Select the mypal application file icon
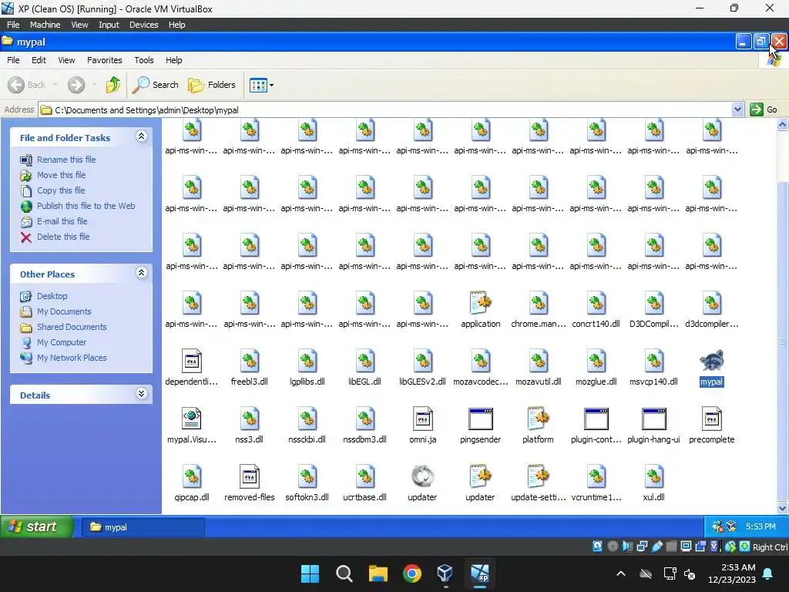This screenshot has width=789, height=592. tap(711, 361)
